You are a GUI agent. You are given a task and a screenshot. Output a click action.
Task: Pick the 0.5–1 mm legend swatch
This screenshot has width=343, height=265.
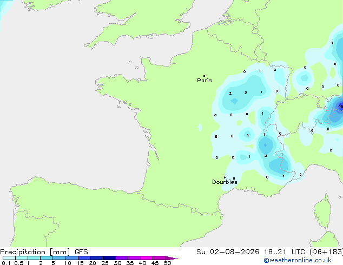pyautogui.click(x=22, y=258)
